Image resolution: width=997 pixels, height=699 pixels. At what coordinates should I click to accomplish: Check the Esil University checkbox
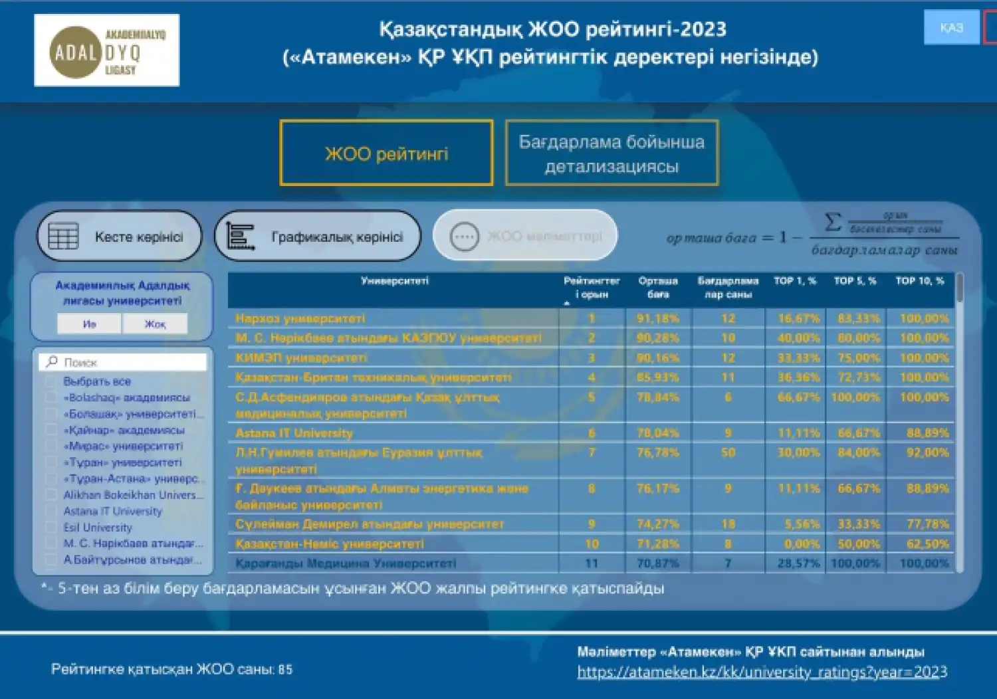pos(51,527)
